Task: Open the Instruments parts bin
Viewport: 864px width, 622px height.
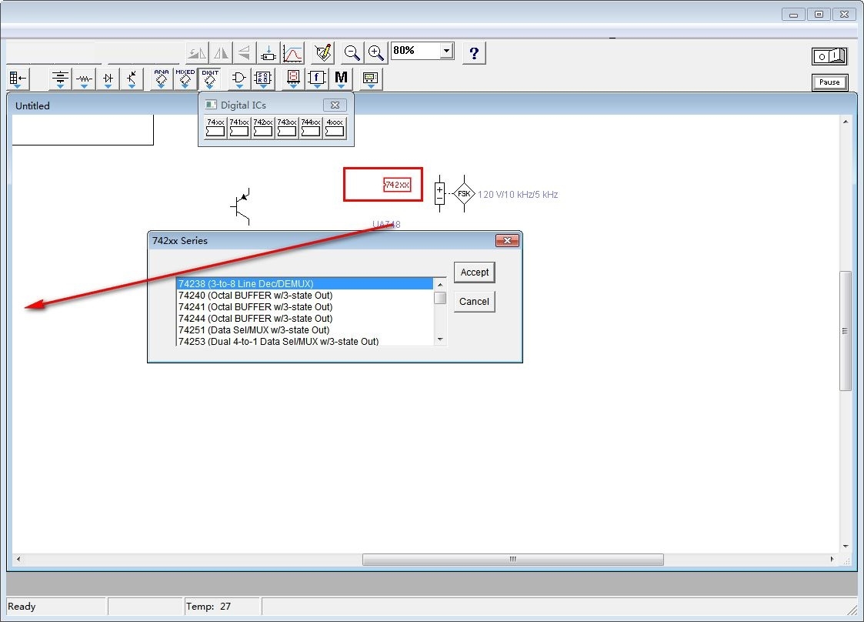Action: click(370, 79)
